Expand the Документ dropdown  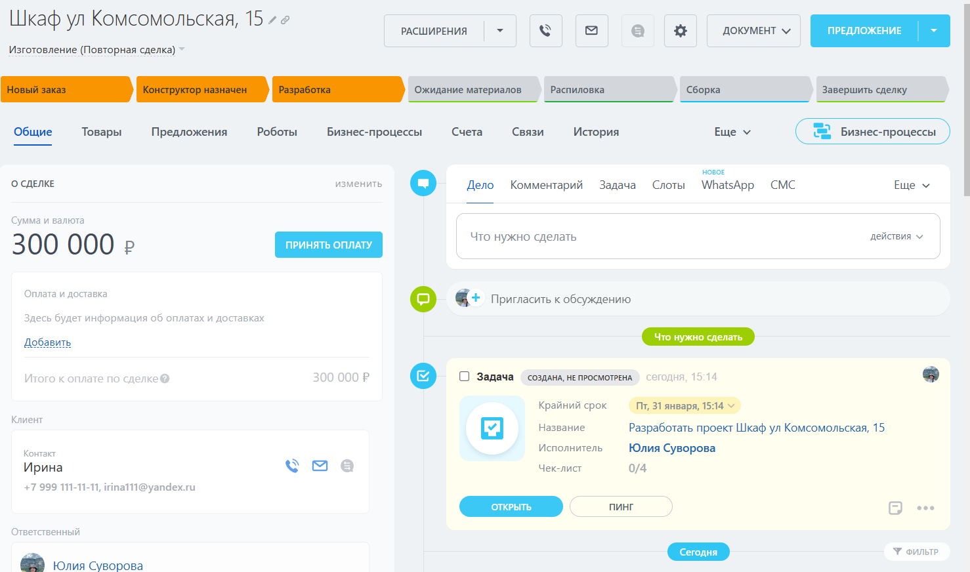click(x=753, y=31)
